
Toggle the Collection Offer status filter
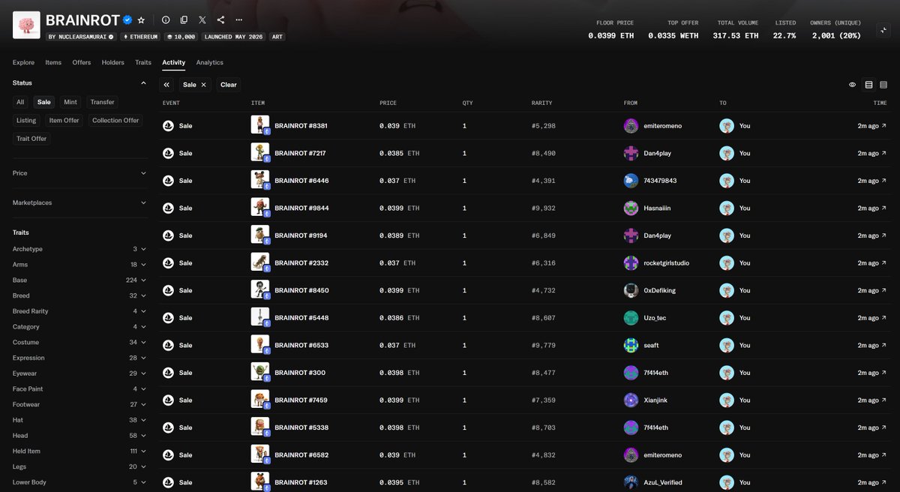[x=115, y=120]
